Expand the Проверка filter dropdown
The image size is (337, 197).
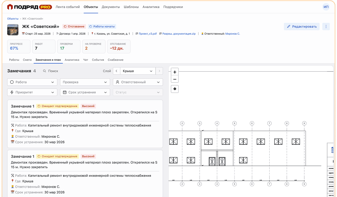(85, 82)
